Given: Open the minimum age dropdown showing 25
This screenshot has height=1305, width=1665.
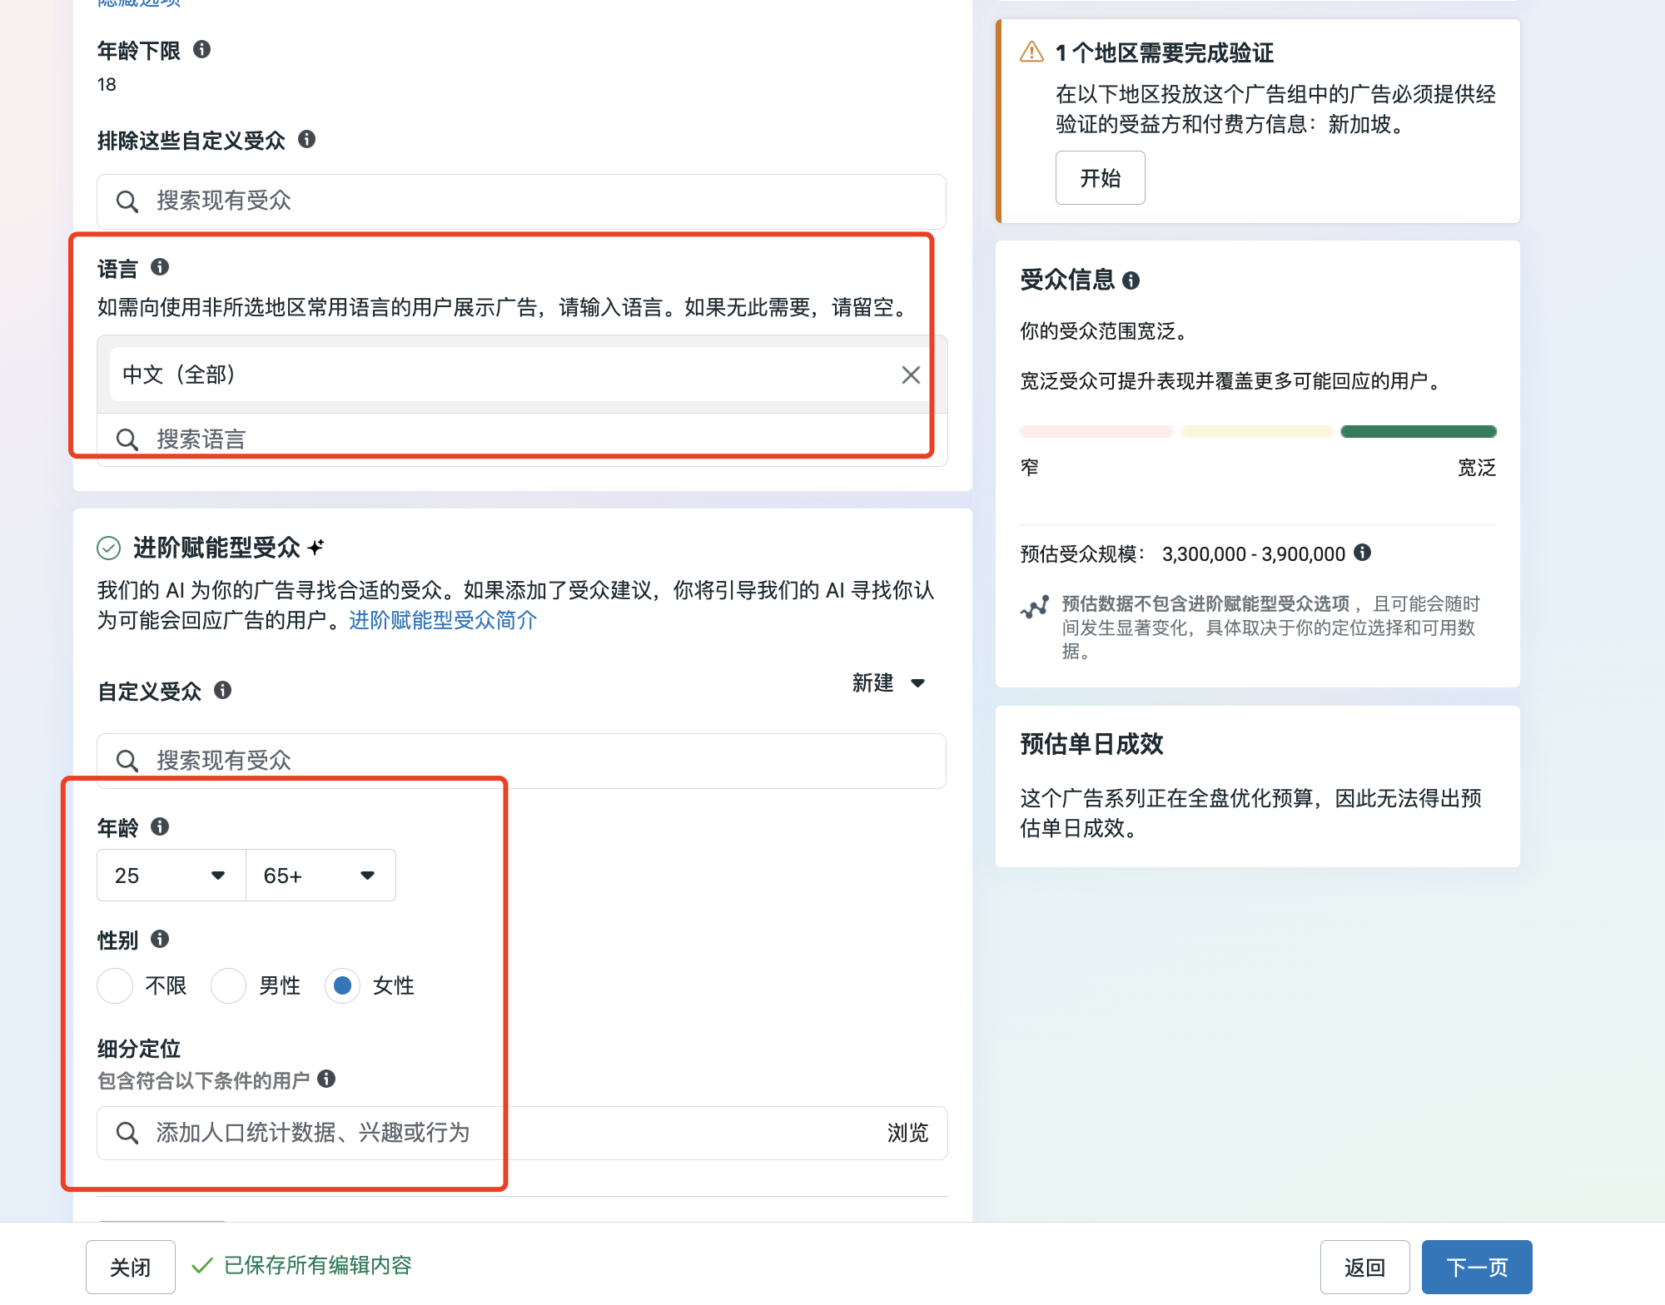Looking at the screenshot, I should pos(170,875).
